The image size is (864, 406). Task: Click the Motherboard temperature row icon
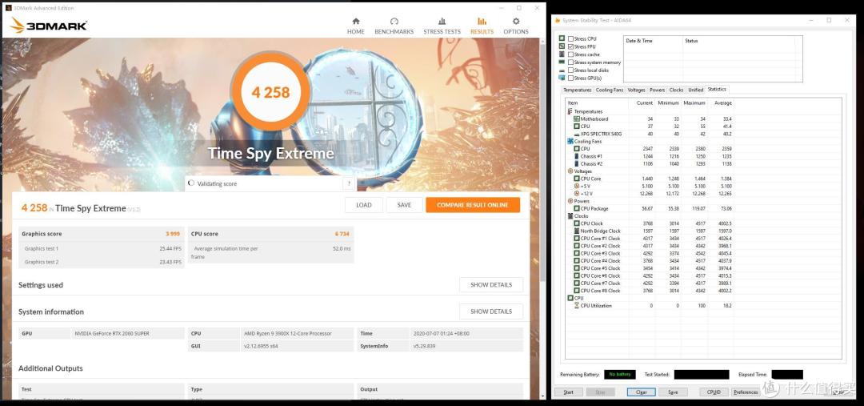click(576, 119)
